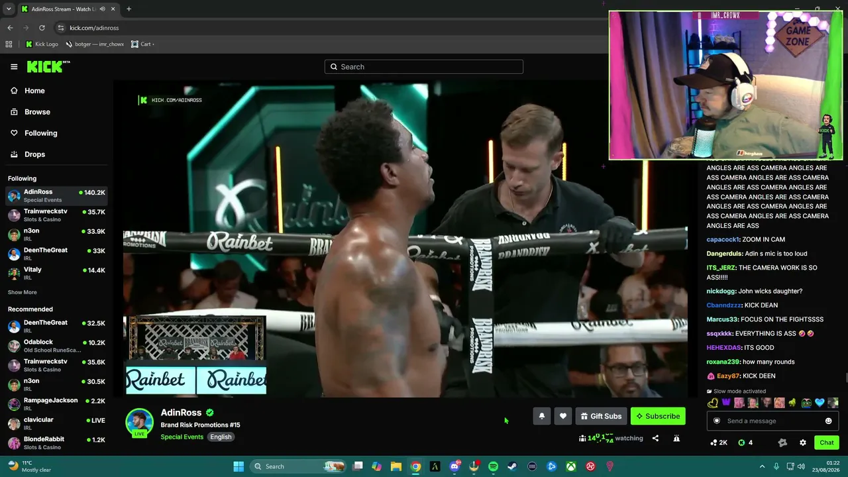Open the Special Events category link

(x=182, y=437)
